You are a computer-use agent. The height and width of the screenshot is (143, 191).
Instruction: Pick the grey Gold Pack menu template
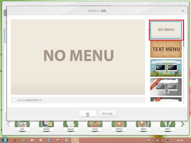(x=166, y=87)
